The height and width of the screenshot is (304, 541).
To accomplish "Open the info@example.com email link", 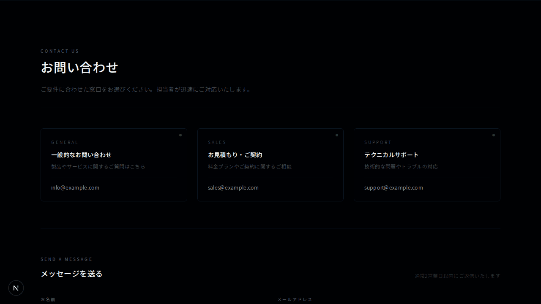I will (x=75, y=187).
